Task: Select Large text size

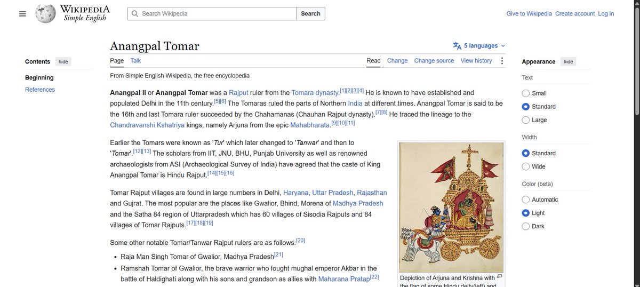Action: [526, 119]
